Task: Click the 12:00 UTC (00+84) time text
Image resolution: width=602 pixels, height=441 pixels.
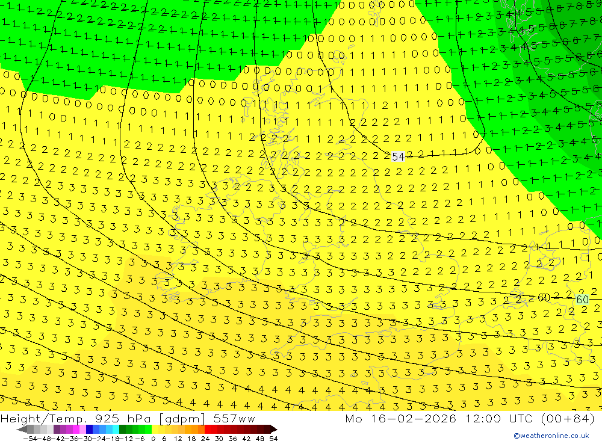Action: 530,418
